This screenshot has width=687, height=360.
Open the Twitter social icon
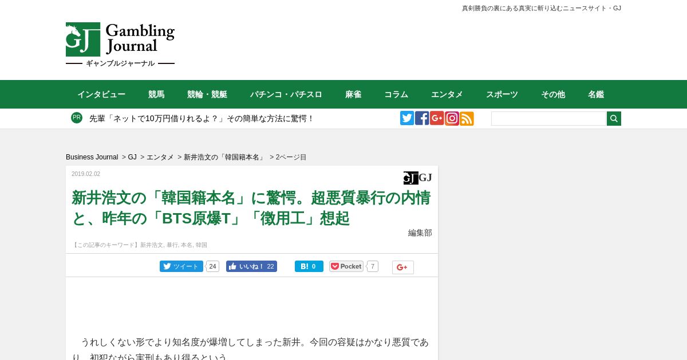(407, 118)
